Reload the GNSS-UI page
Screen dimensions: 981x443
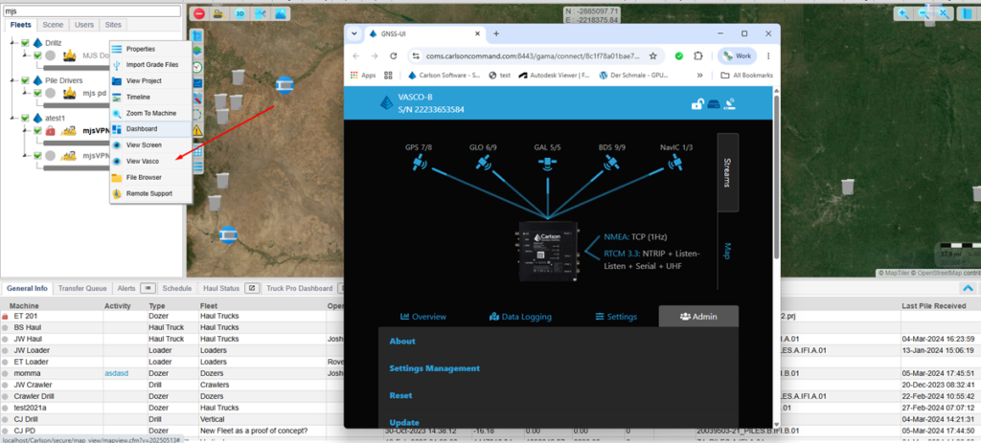[x=394, y=55]
